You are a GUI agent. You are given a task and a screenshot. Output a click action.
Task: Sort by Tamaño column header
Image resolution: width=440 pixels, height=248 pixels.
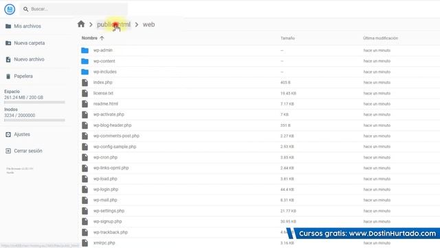[x=287, y=38]
